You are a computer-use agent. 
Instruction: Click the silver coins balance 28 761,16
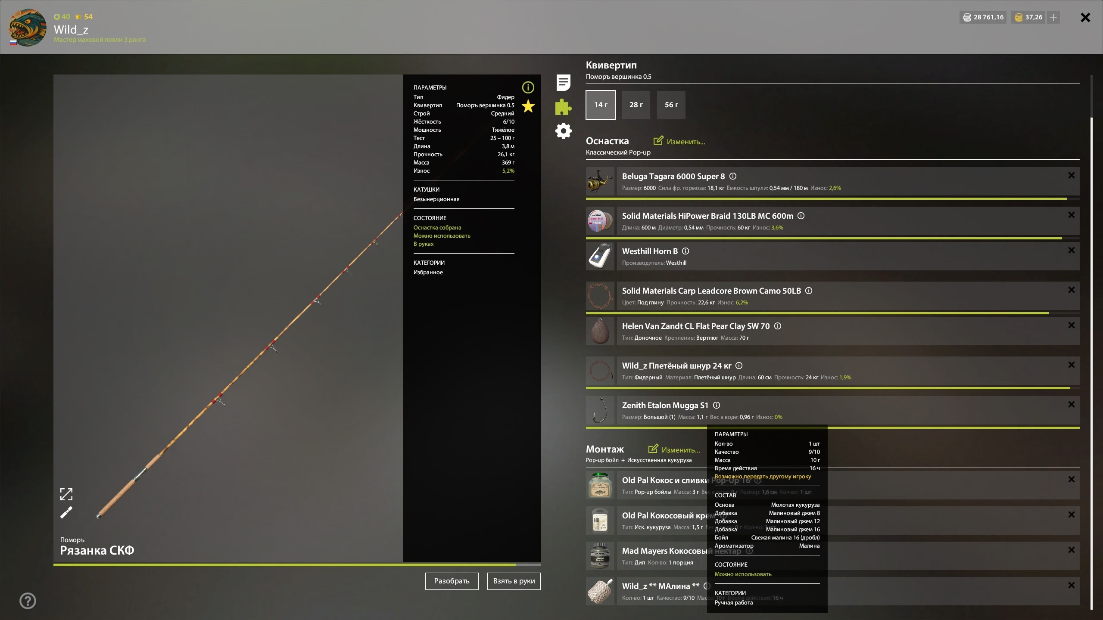pos(983,17)
